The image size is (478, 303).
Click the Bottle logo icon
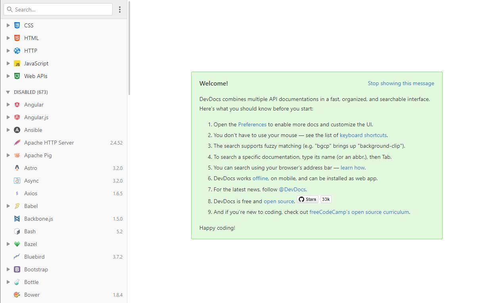[17, 282]
